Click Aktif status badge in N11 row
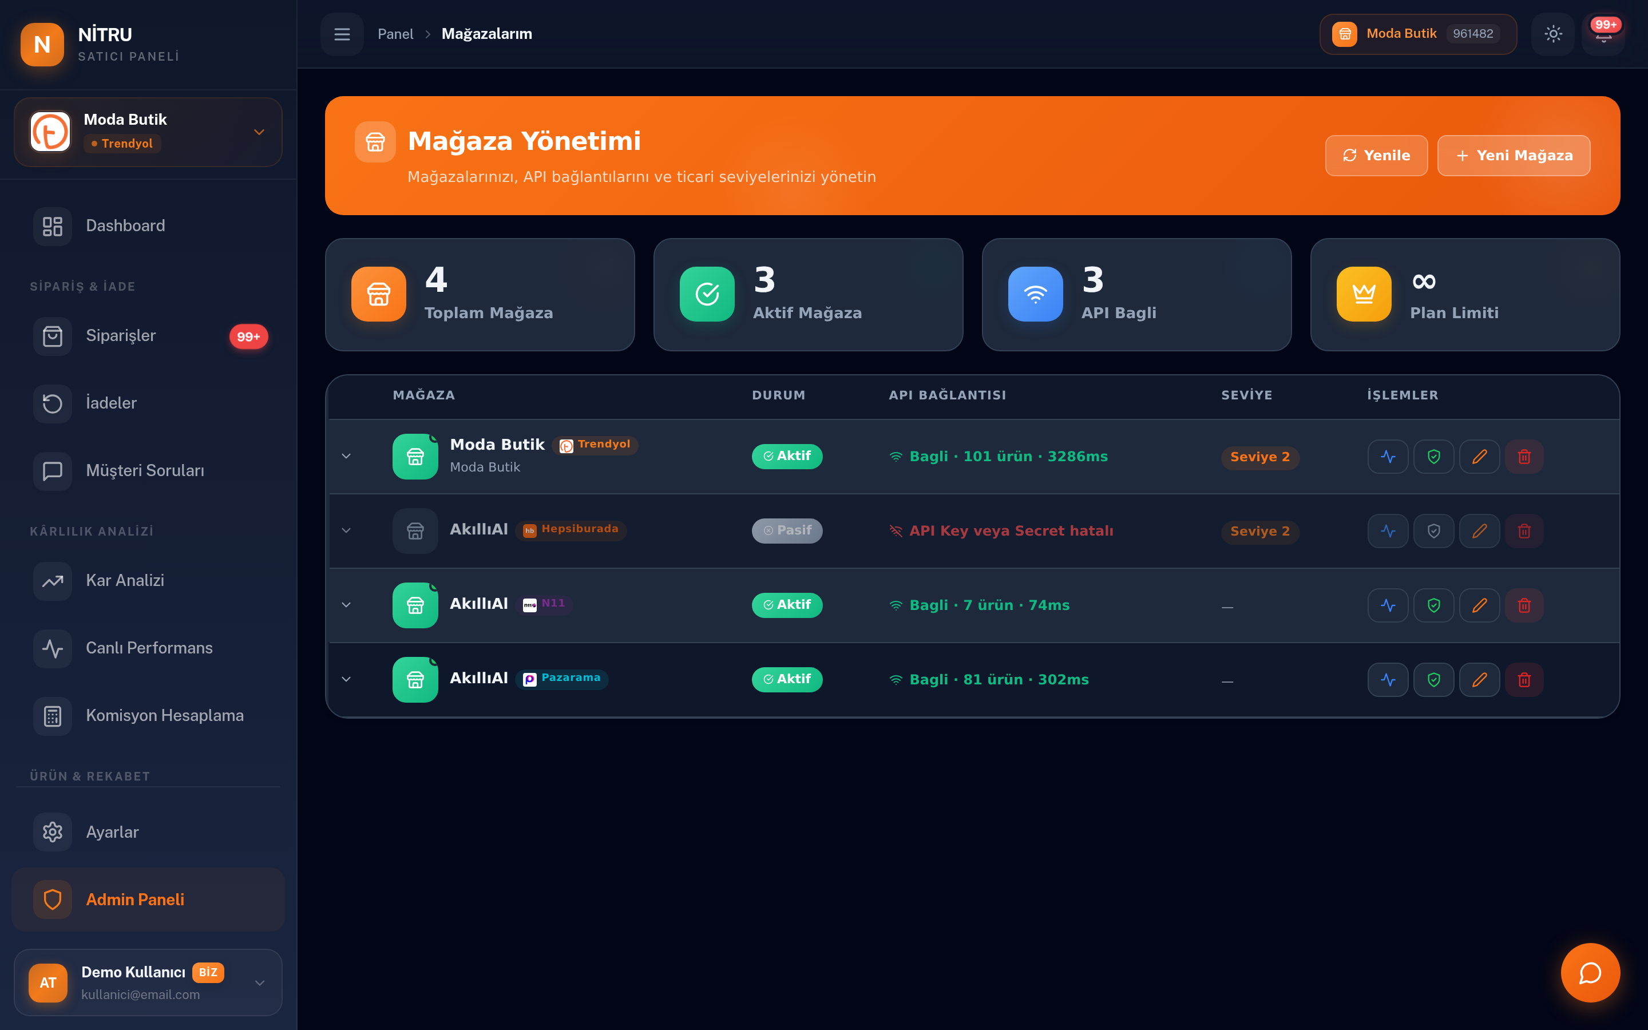The width and height of the screenshot is (1648, 1030). [787, 604]
